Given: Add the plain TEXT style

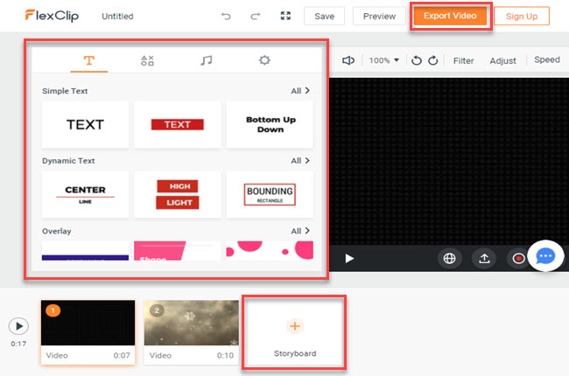Looking at the screenshot, I should [85, 124].
